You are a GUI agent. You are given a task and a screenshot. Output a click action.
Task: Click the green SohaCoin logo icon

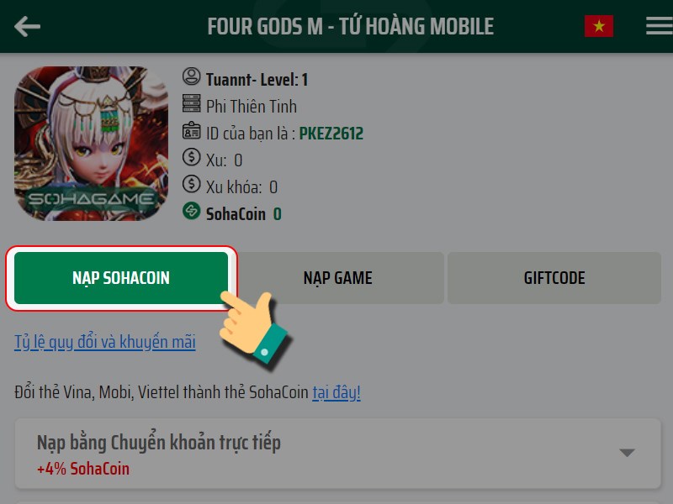192,211
